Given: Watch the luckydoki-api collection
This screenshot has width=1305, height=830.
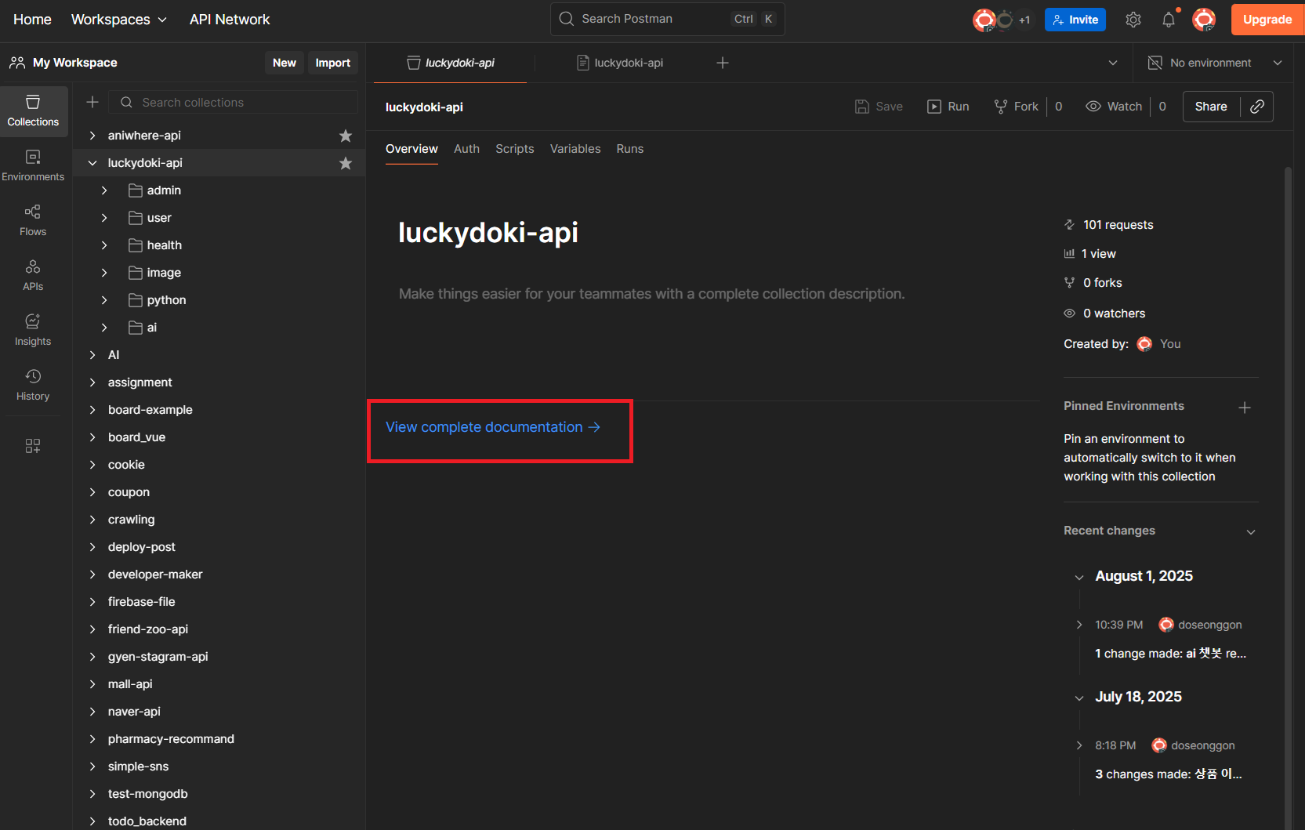Looking at the screenshot, I should pos(1114,107).
